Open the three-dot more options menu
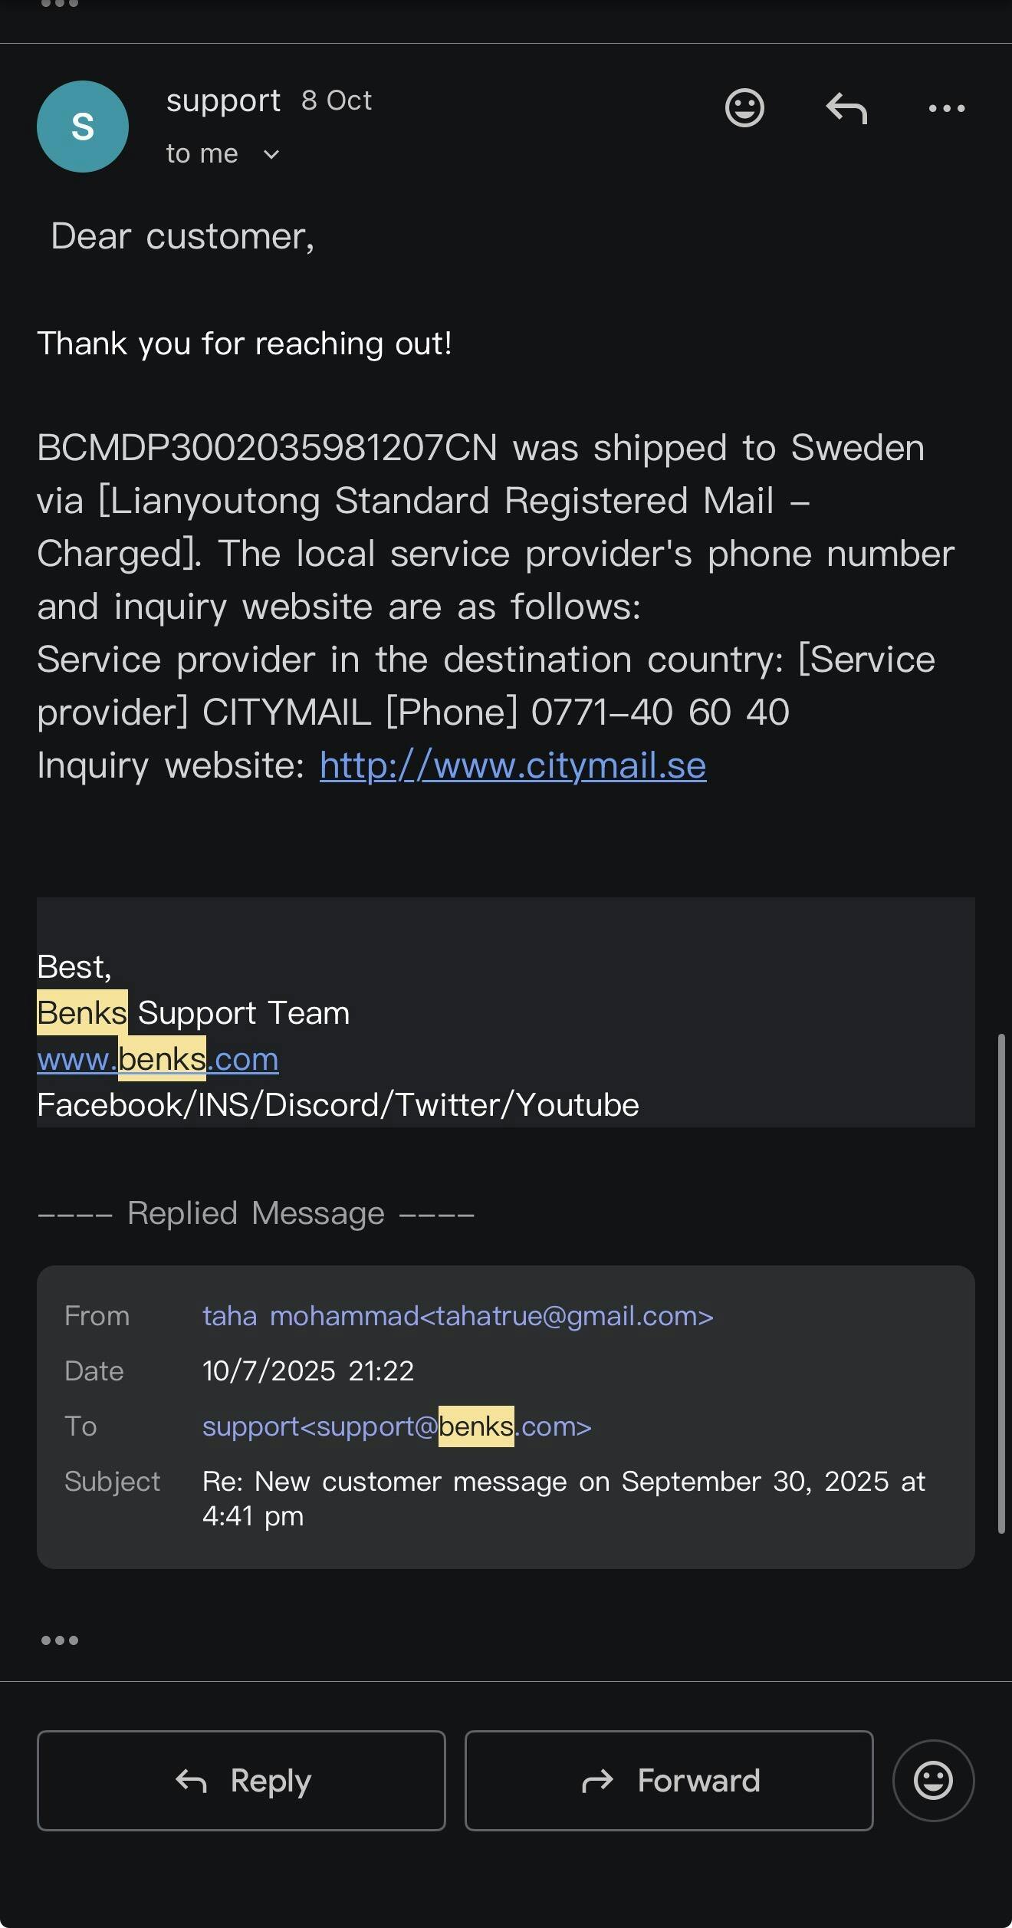Image resolution: width=1012 pixels, height=1928 pixels. point(947,108)
